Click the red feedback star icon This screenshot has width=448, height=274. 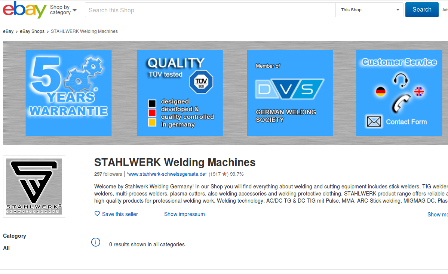pyautogui.click(x=224, y=174)
